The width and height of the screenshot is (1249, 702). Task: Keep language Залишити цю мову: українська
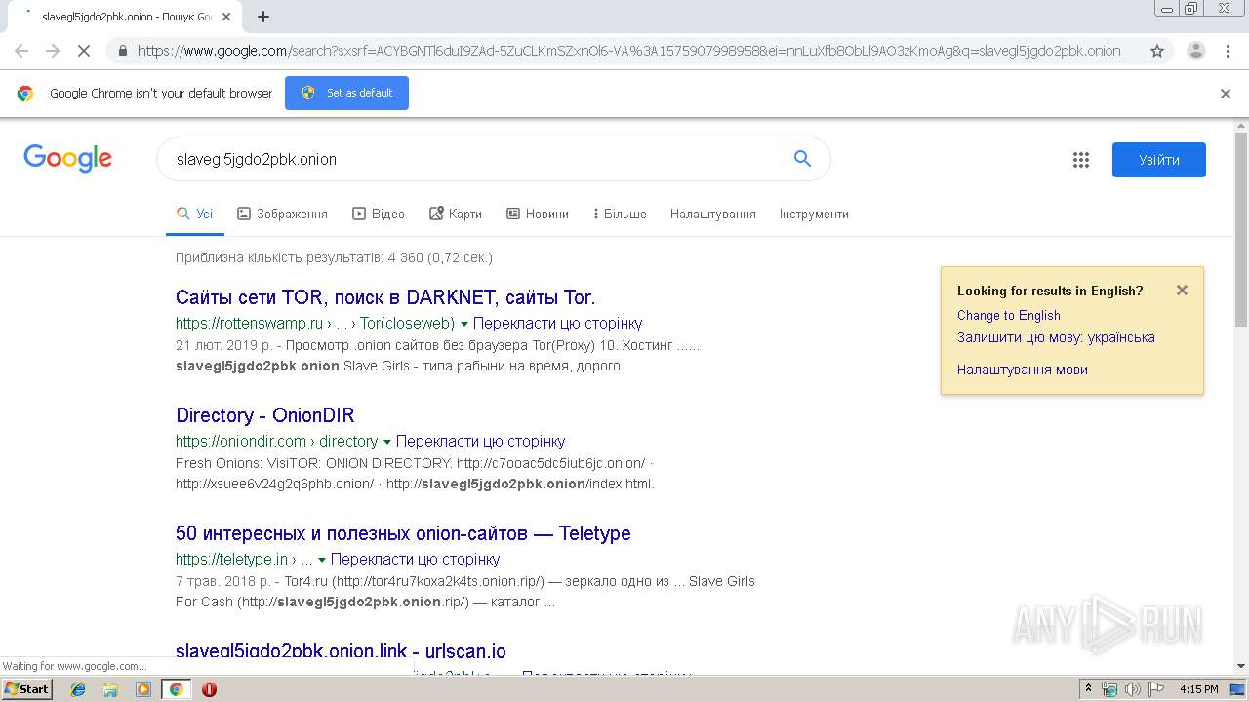pos(1056,337)
